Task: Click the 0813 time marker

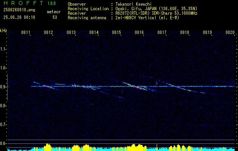Action: 71,32
